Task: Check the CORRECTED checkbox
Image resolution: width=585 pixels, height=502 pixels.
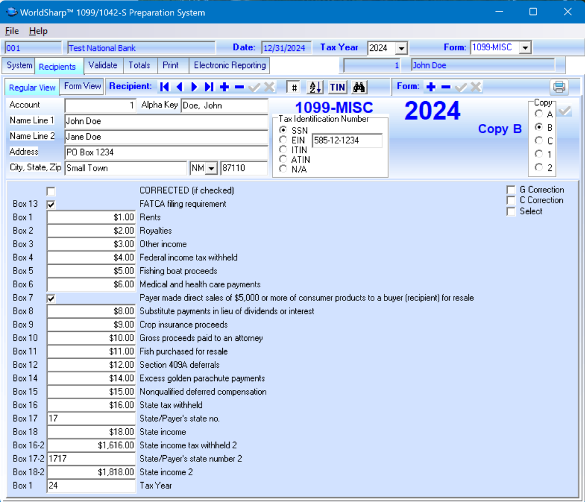Action: pos(51,191)
